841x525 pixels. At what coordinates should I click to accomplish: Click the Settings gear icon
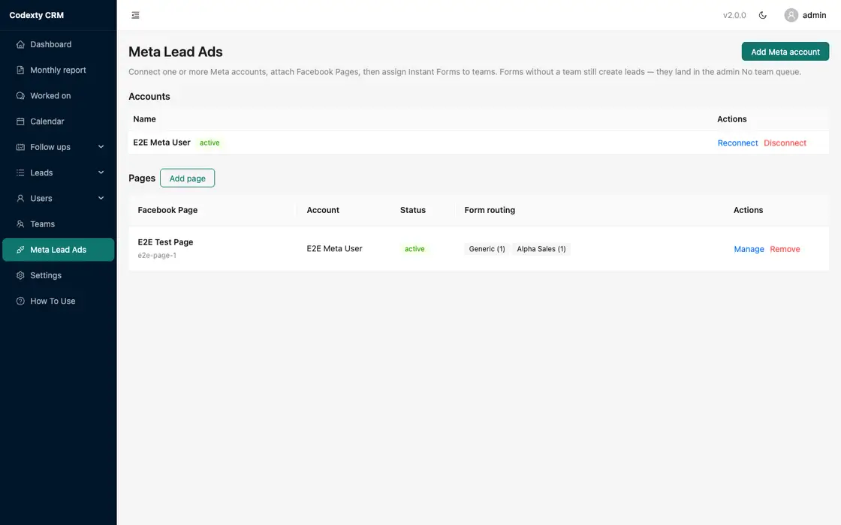[20, 276]
